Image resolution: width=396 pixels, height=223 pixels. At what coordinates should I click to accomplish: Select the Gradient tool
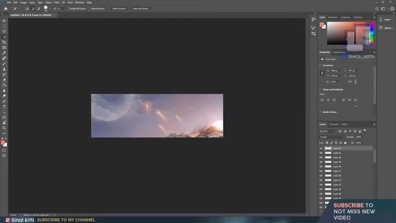tap(4, 85)
